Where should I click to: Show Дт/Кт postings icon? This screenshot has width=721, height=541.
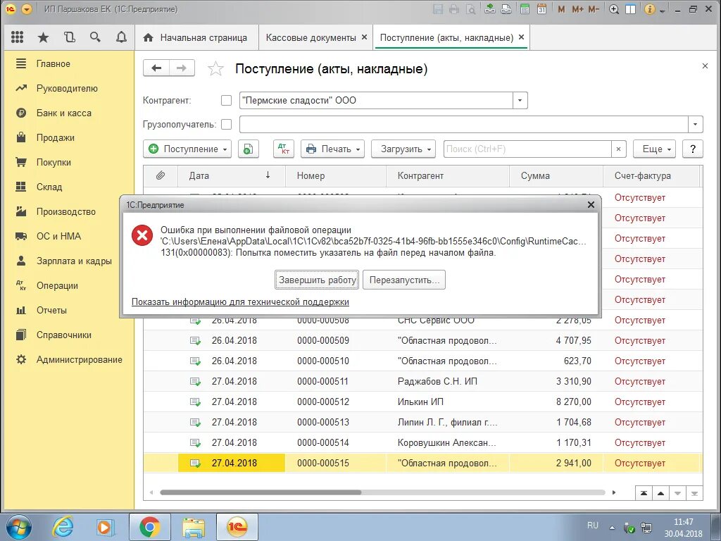[284, 149]
